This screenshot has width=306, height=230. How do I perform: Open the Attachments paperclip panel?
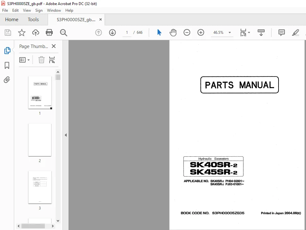click(x=7, y=80)
